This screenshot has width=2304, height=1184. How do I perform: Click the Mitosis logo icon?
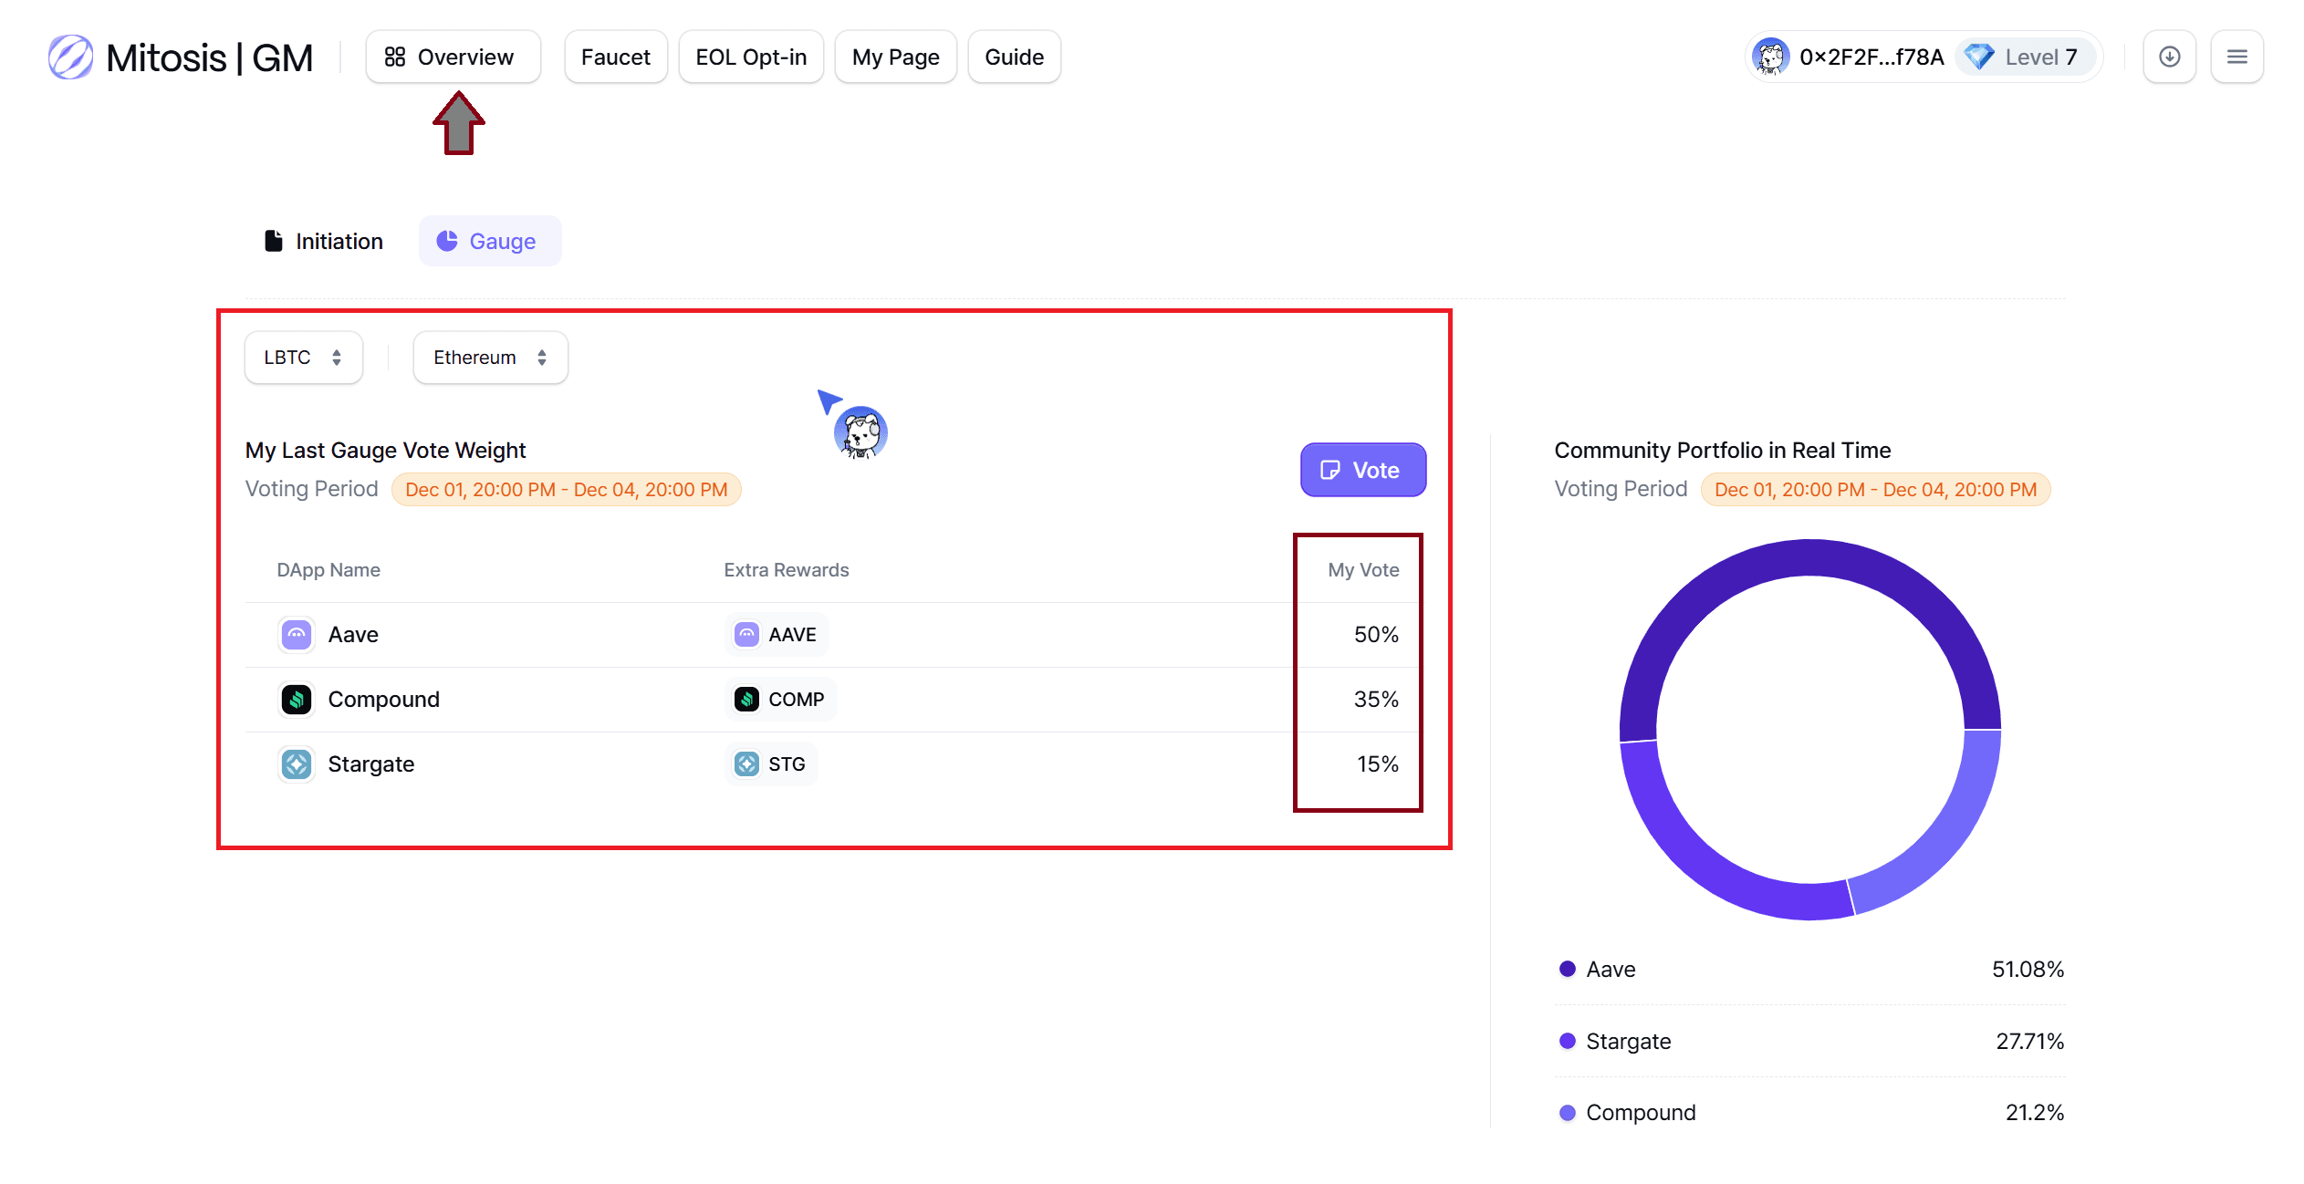point(70,57)
